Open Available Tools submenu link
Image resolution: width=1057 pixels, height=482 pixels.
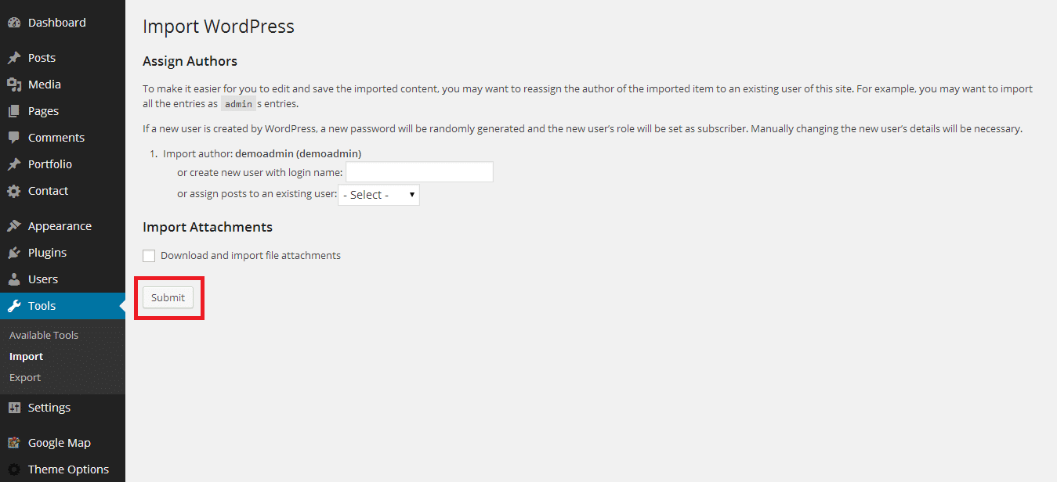(44, 335)
